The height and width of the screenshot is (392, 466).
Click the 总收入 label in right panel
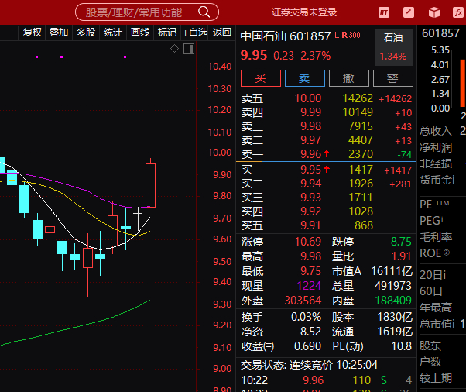pos(435,131)
